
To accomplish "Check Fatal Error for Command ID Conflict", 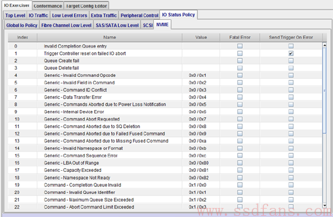I will (x=240, y=90).
